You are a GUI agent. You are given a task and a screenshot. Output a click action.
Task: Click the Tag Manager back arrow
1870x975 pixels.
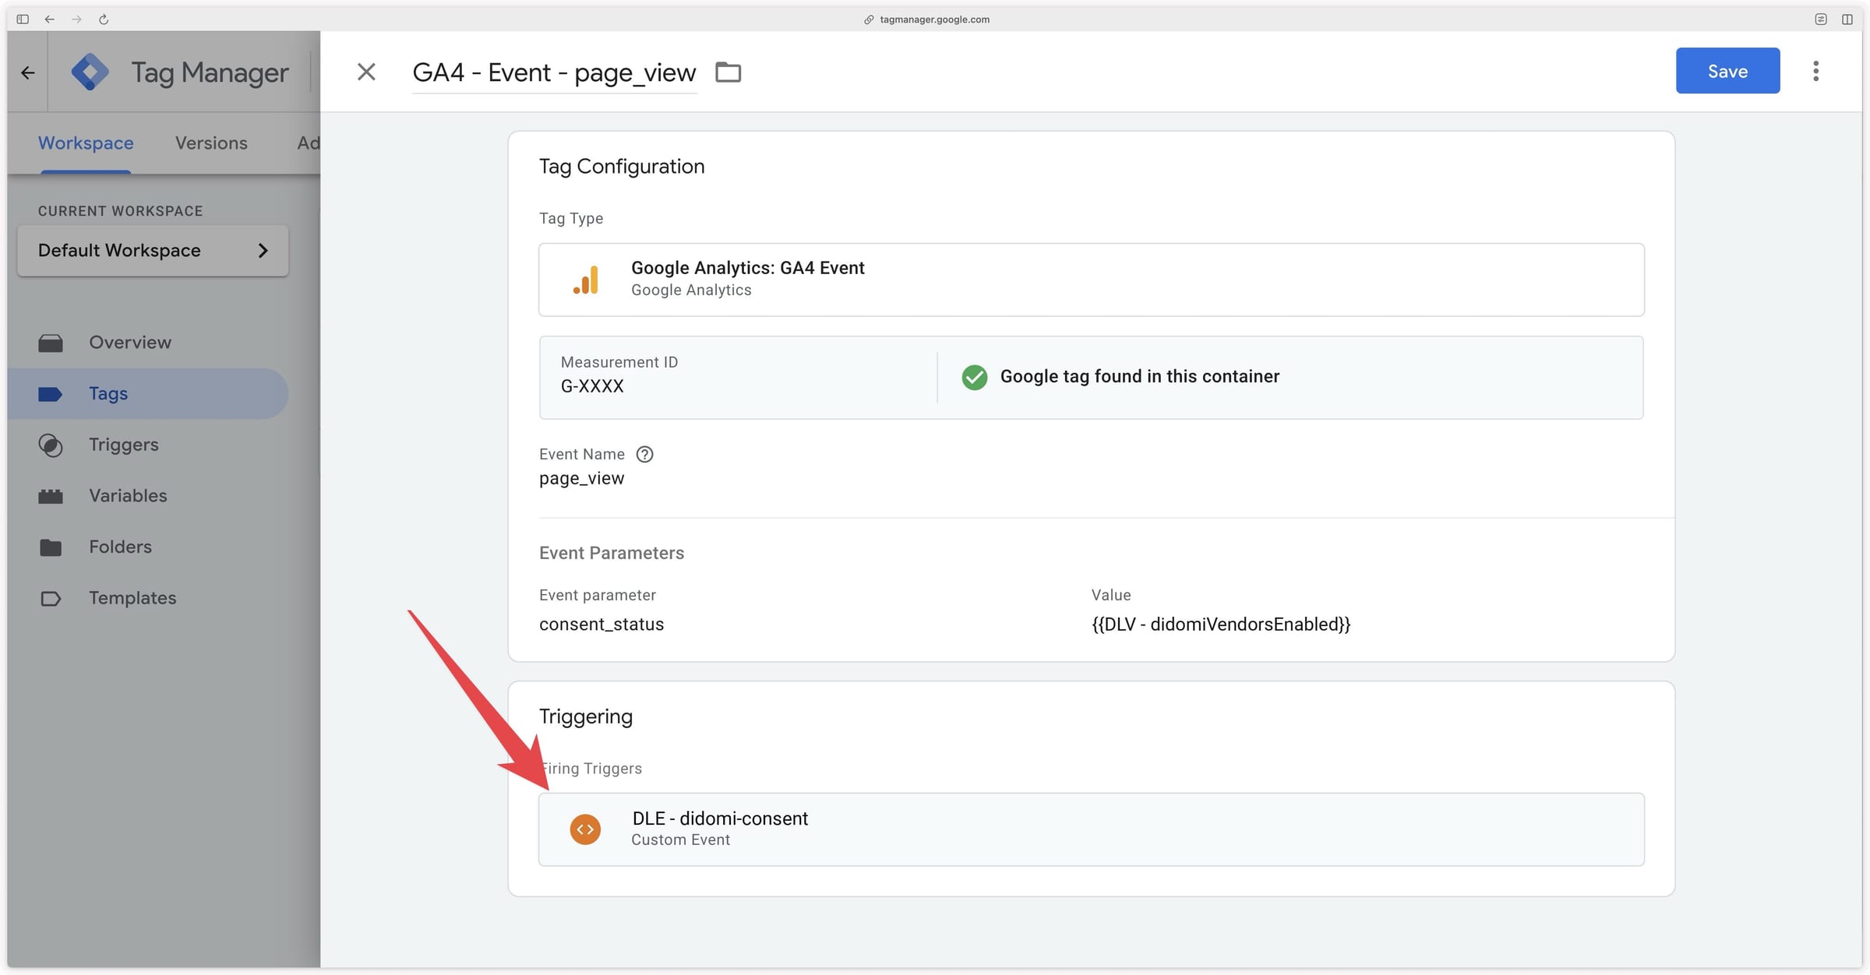click(28, 72)
